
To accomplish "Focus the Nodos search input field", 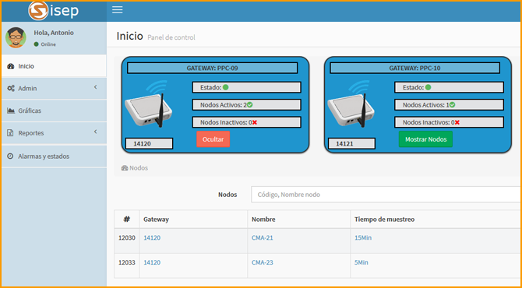I will [386, 195].
